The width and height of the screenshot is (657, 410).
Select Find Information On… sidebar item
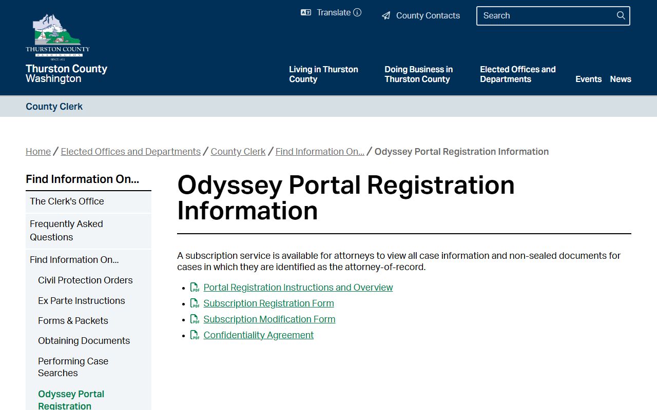88,260
